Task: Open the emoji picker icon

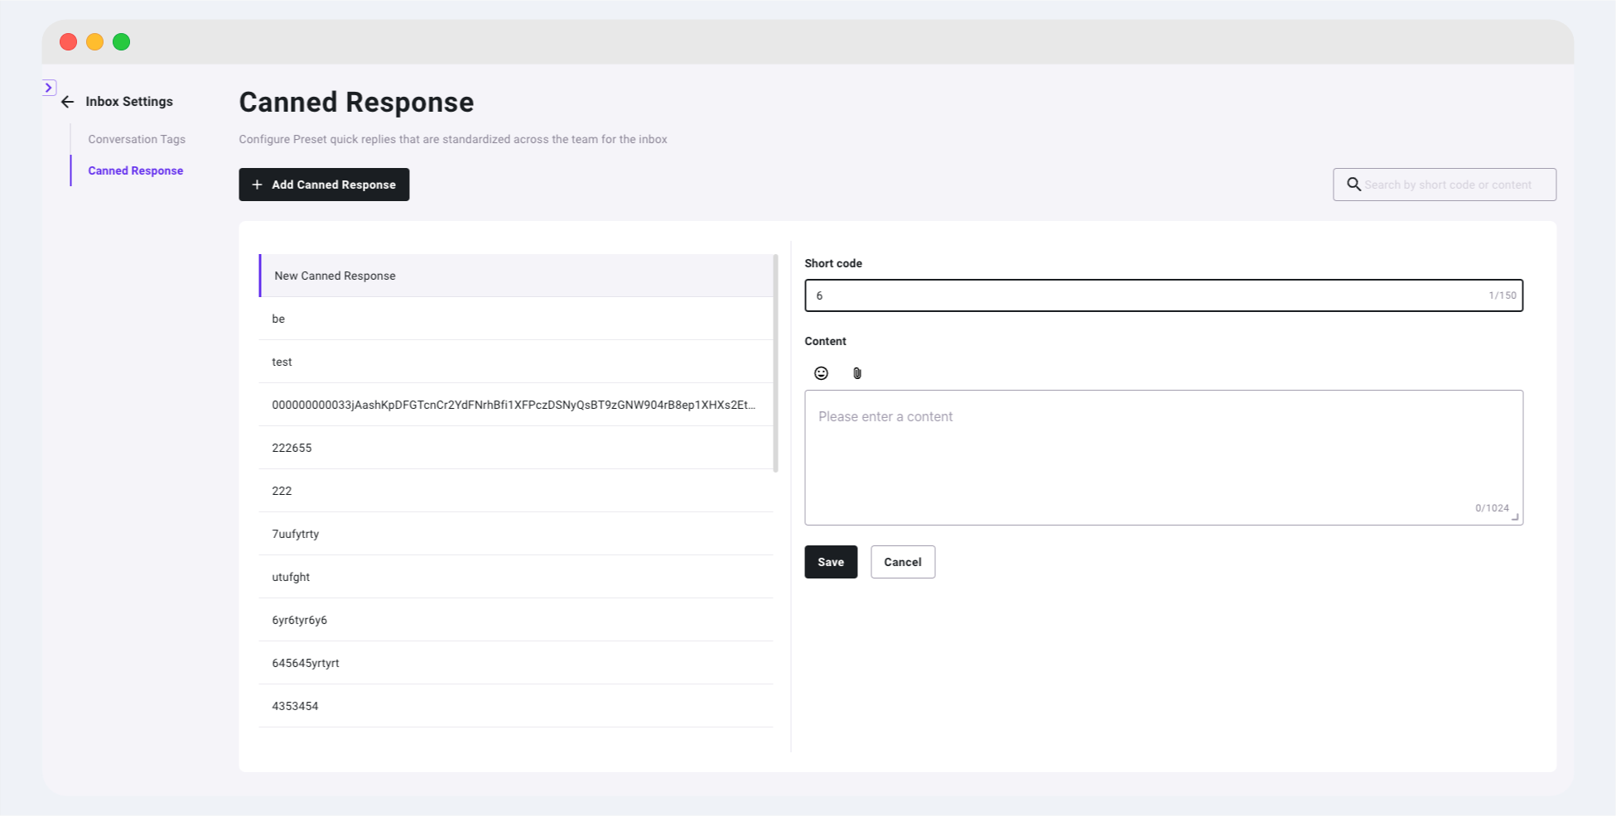Action: click(x=821, y=373)
